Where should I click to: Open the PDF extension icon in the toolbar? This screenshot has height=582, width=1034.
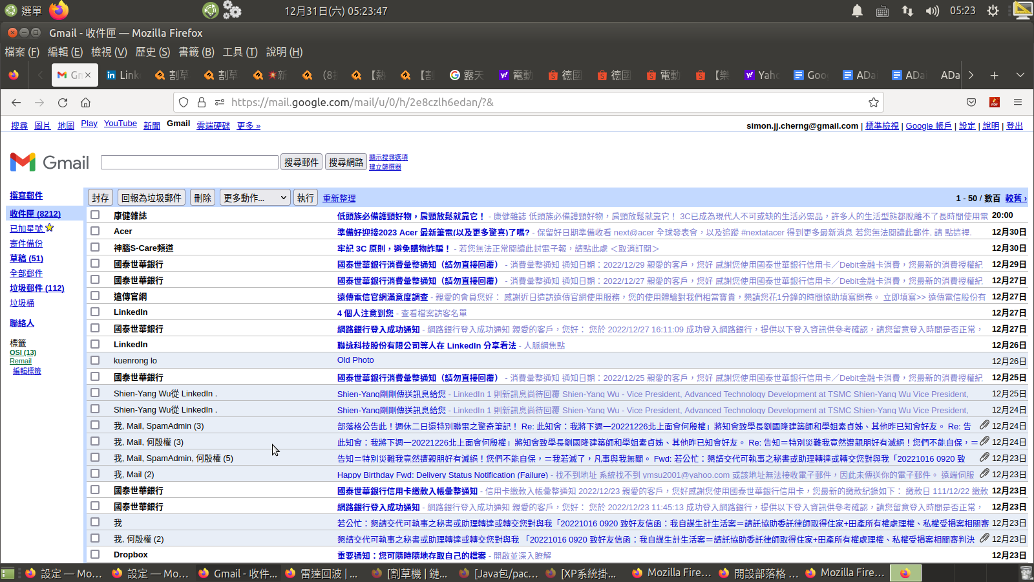[x=995, y=102]
